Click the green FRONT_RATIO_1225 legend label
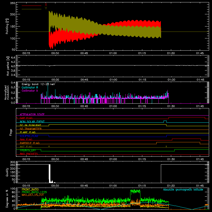Image resolution: width=212 pixels, height=212 pixels. tap(34, 192)
